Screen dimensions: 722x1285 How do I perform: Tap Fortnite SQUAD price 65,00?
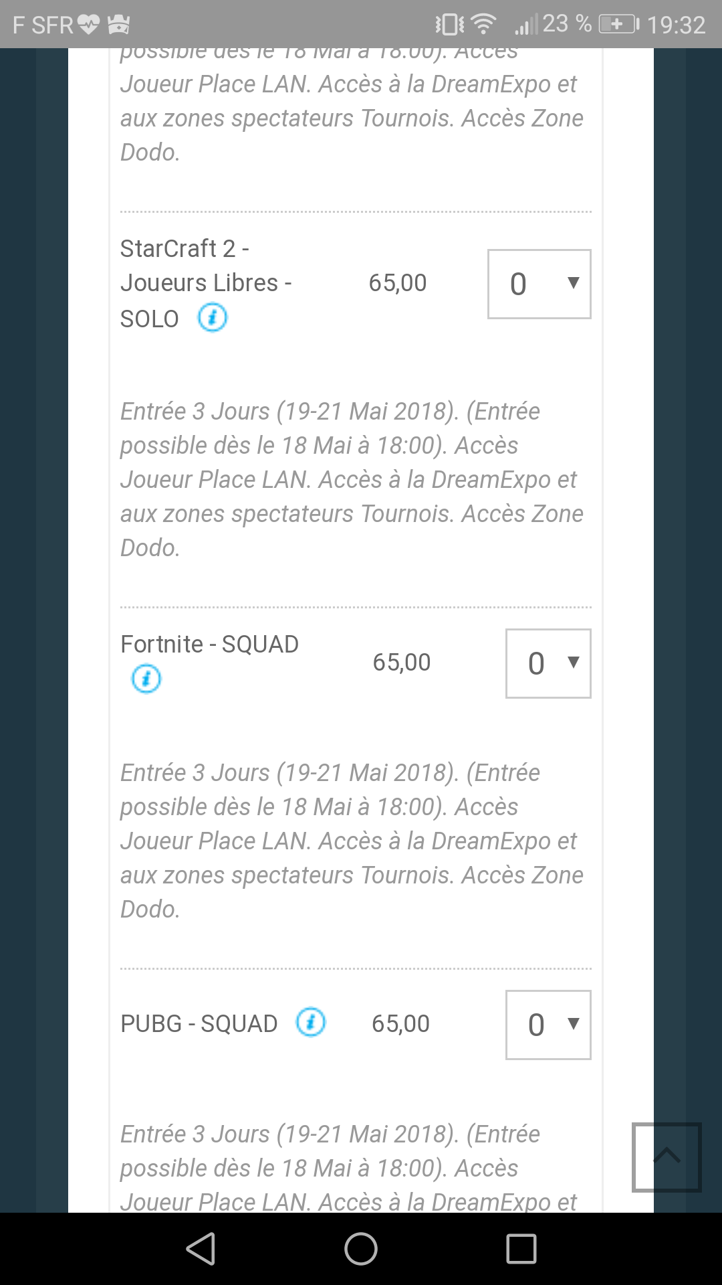(x=402, y=663)
